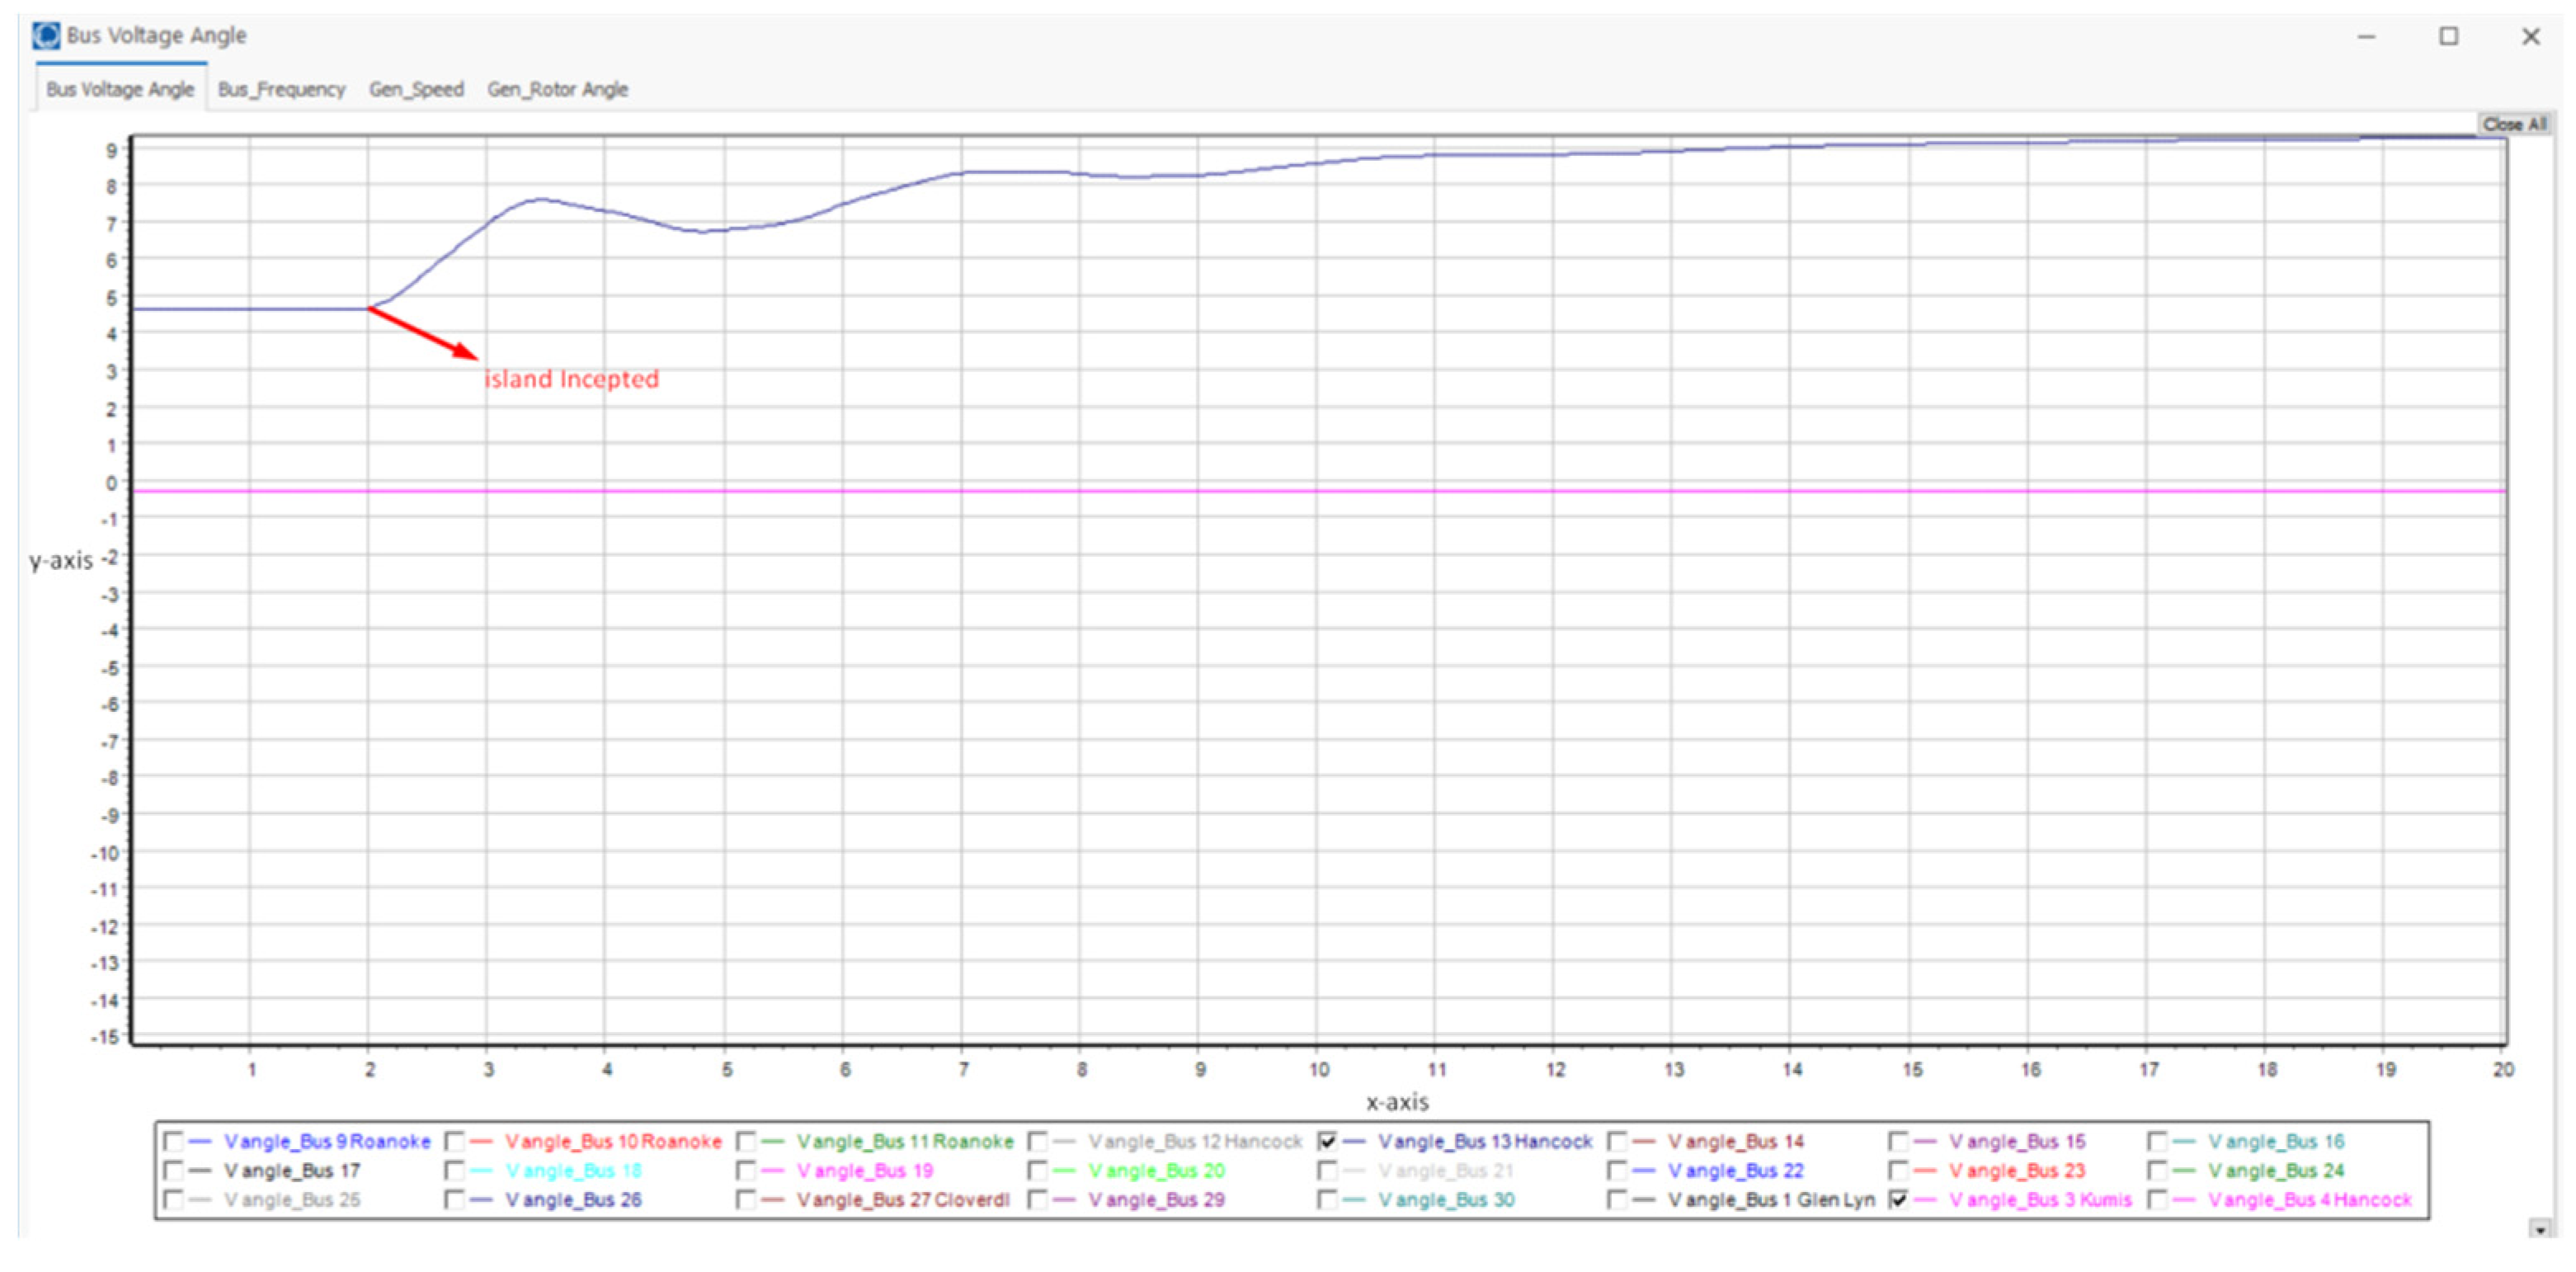This screenshot has height=1272, width=2576.
Task: Enable Vangle_Bus 10 Roanoke checkbox
Action: (x=454, y=1141)
